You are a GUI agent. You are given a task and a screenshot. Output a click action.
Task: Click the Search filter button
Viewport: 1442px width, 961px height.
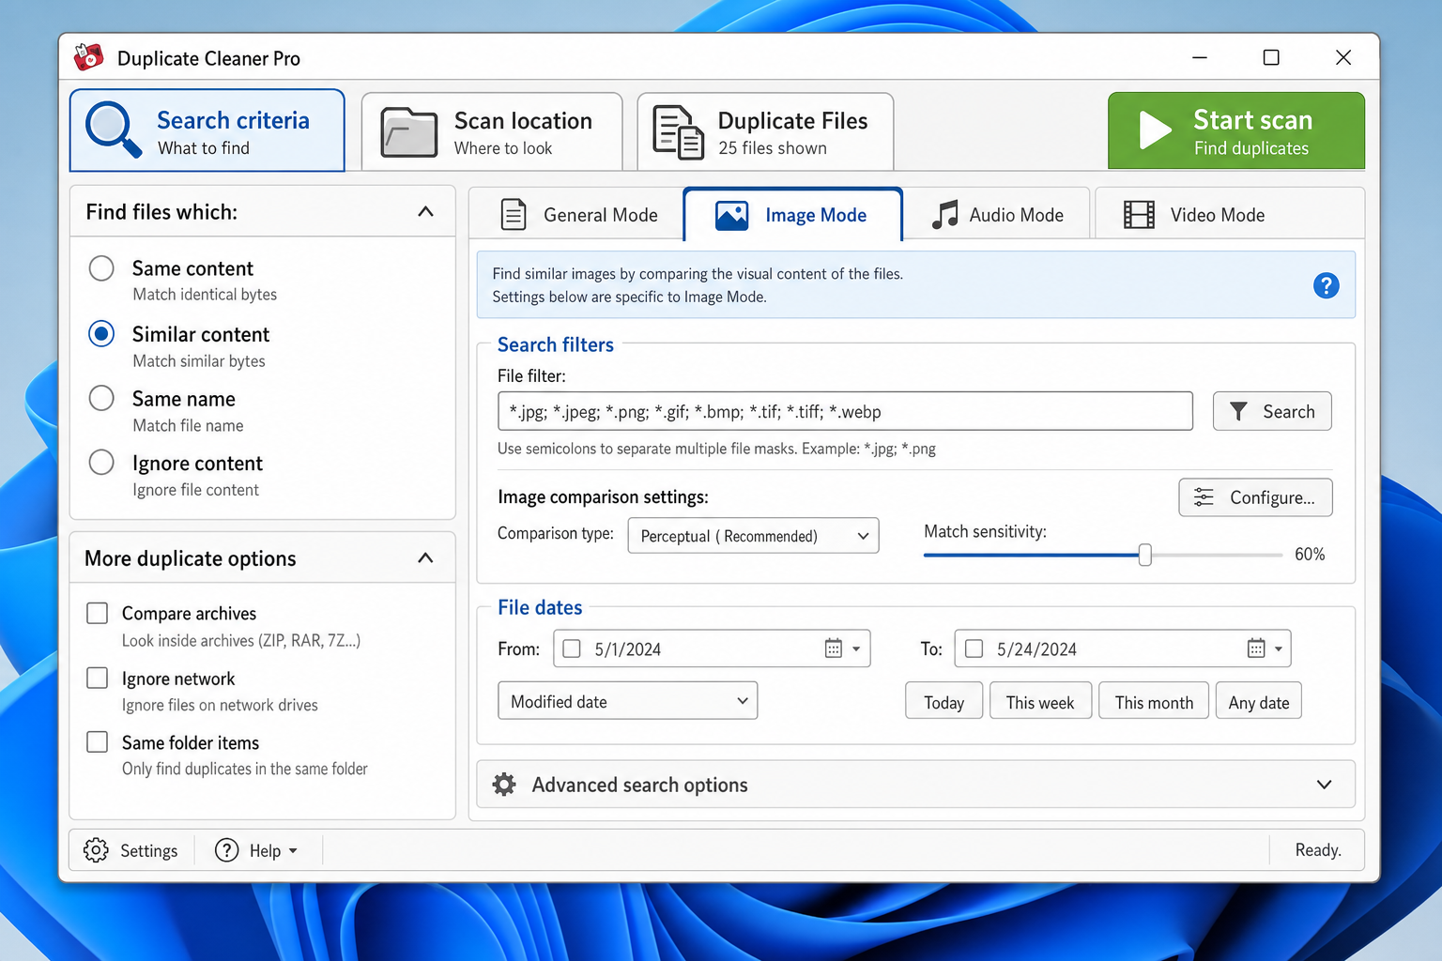point(1272,411)
